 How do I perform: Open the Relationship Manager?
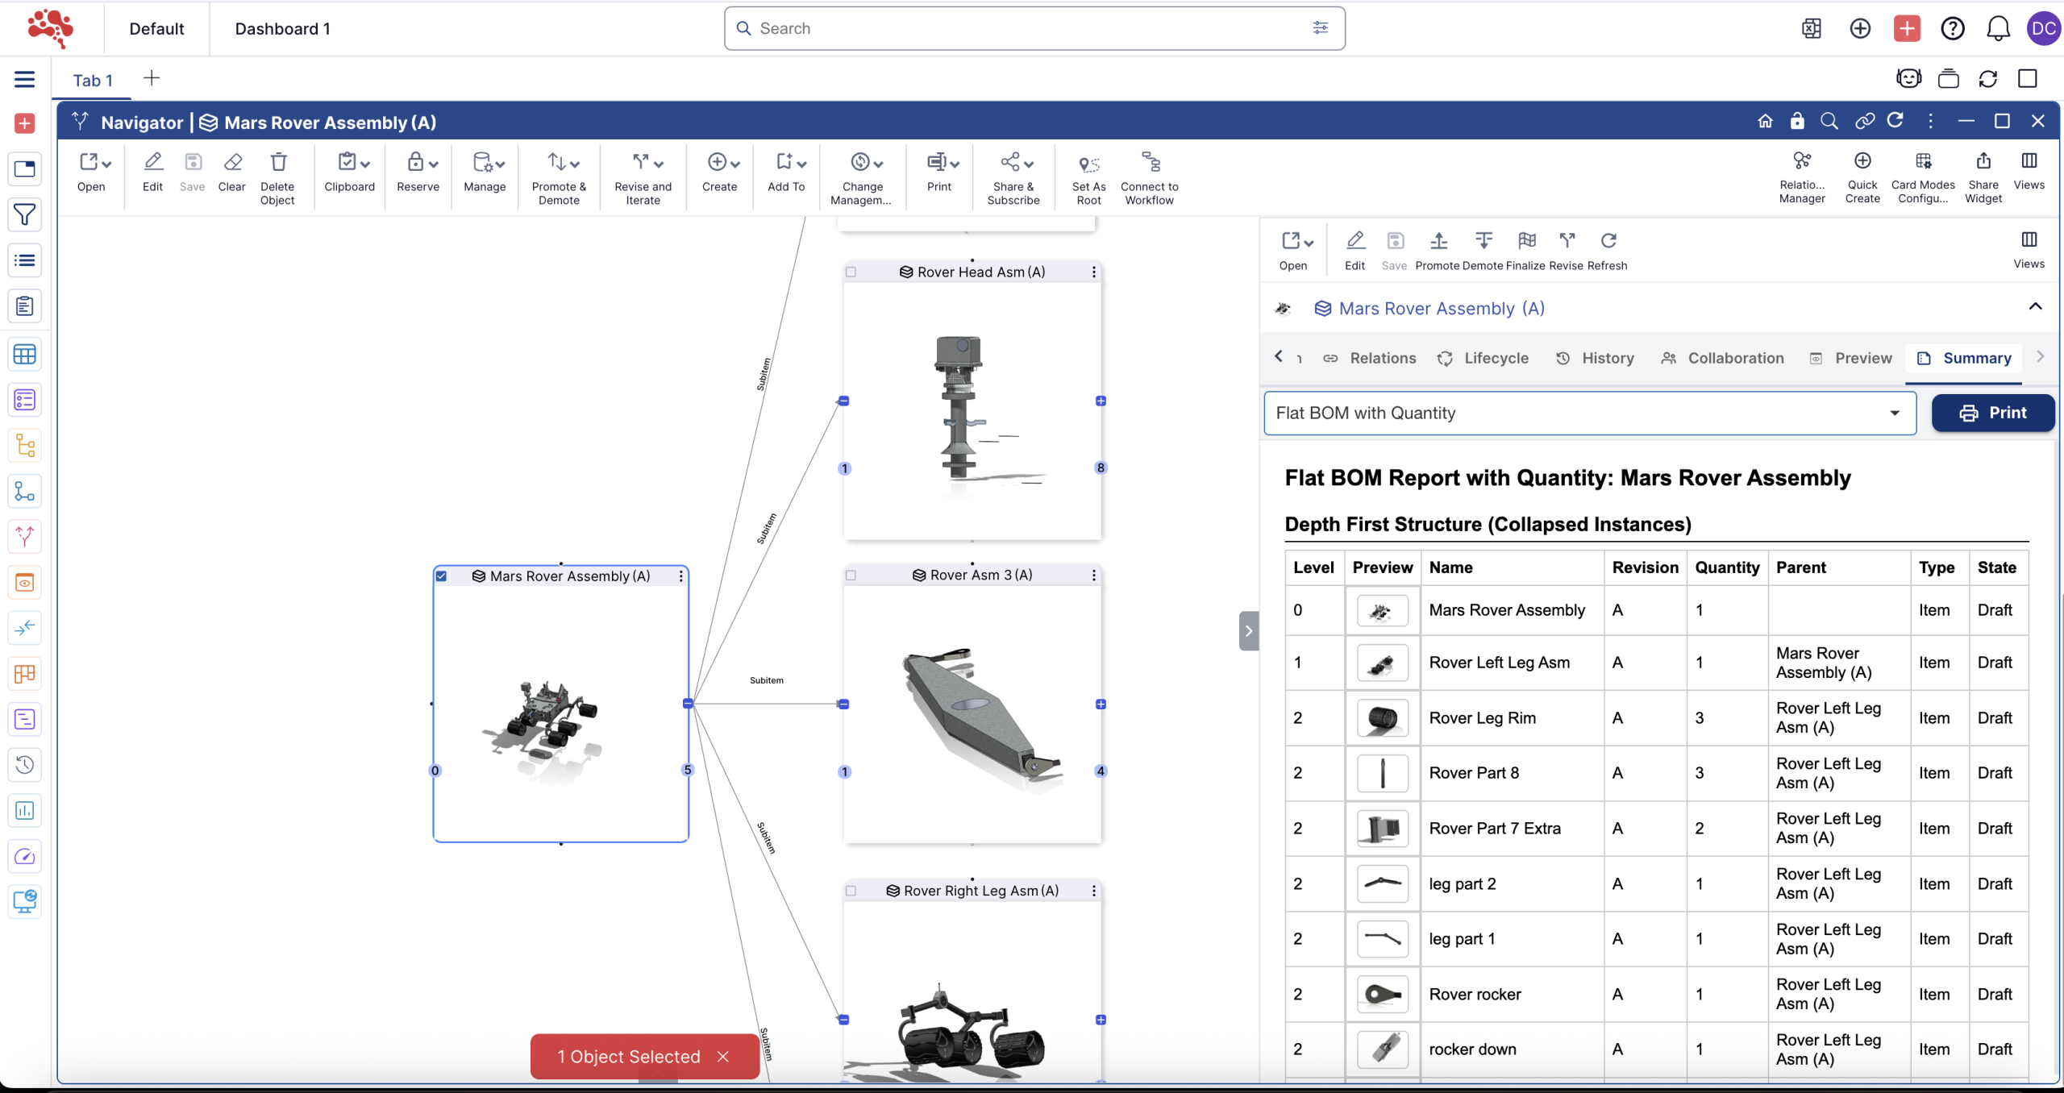pos(1801,161)
